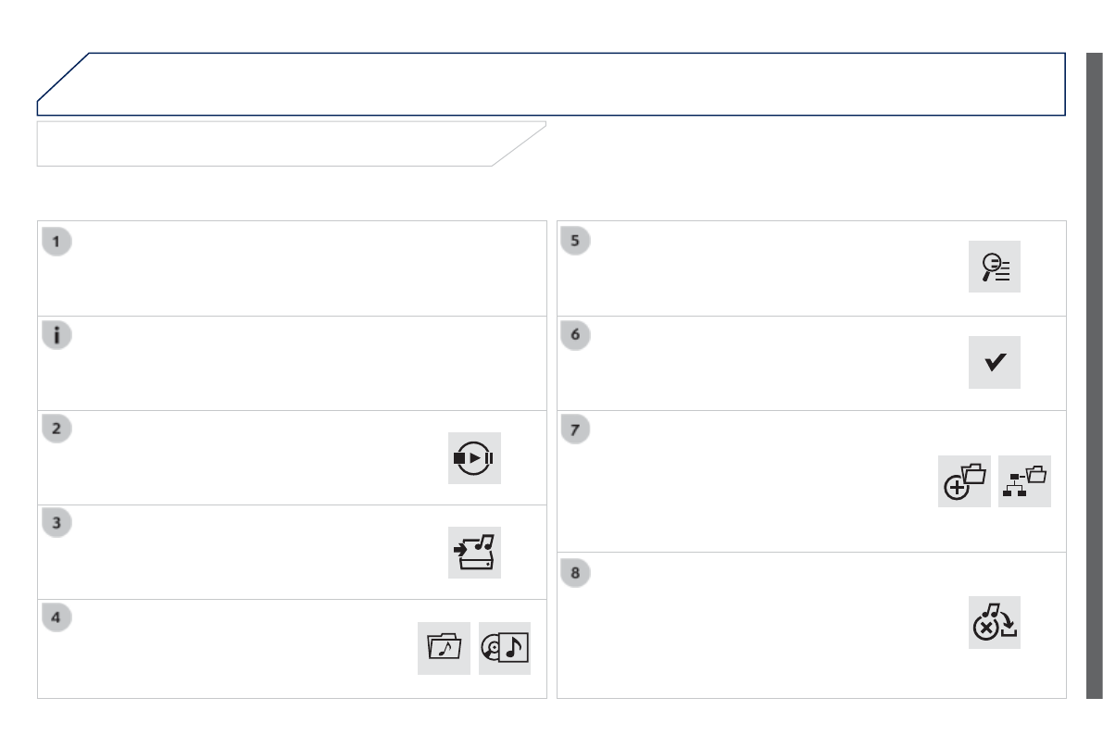Click the copy music to drive icon
This screenshot has width=1103, height=735.
tap(474, 553)
